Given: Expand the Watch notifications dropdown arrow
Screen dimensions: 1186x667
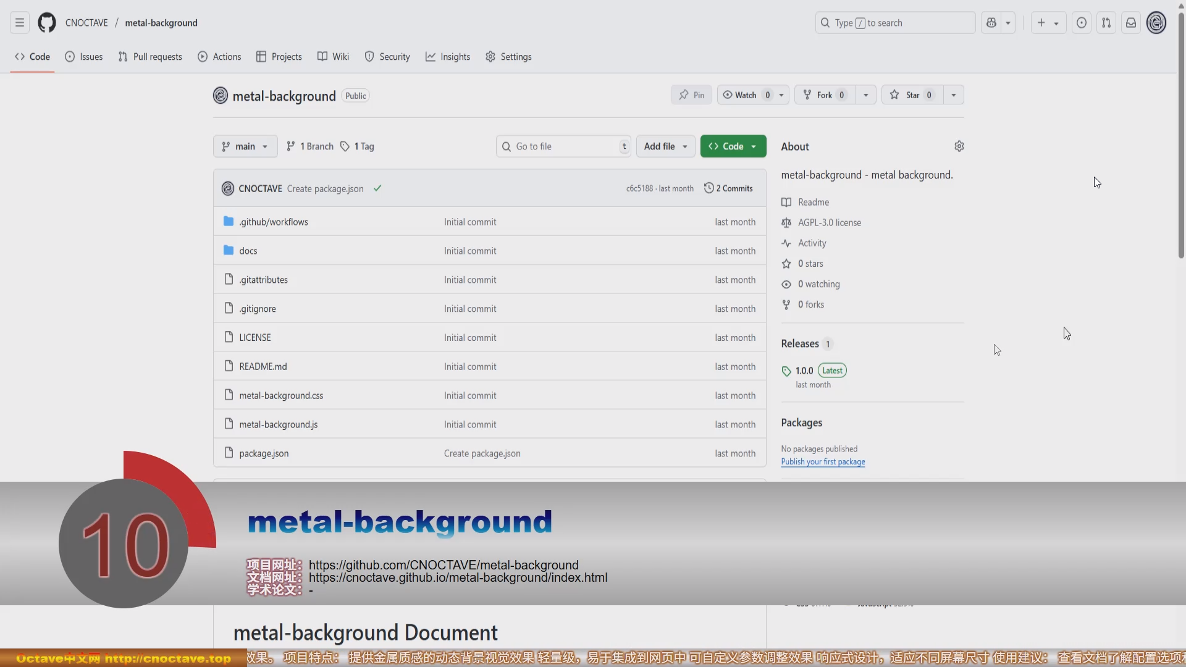Looking at the screenshot, I should (781, 95).
